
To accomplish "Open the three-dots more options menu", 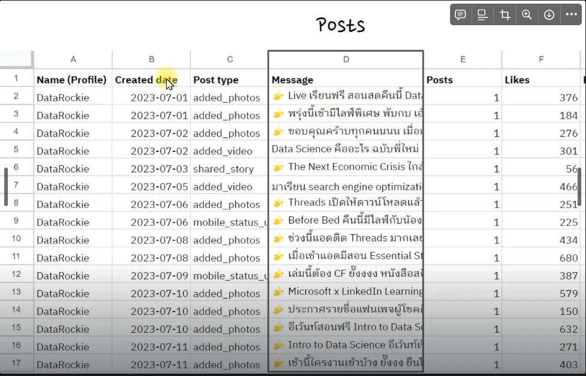I will [x=571, y=15].
